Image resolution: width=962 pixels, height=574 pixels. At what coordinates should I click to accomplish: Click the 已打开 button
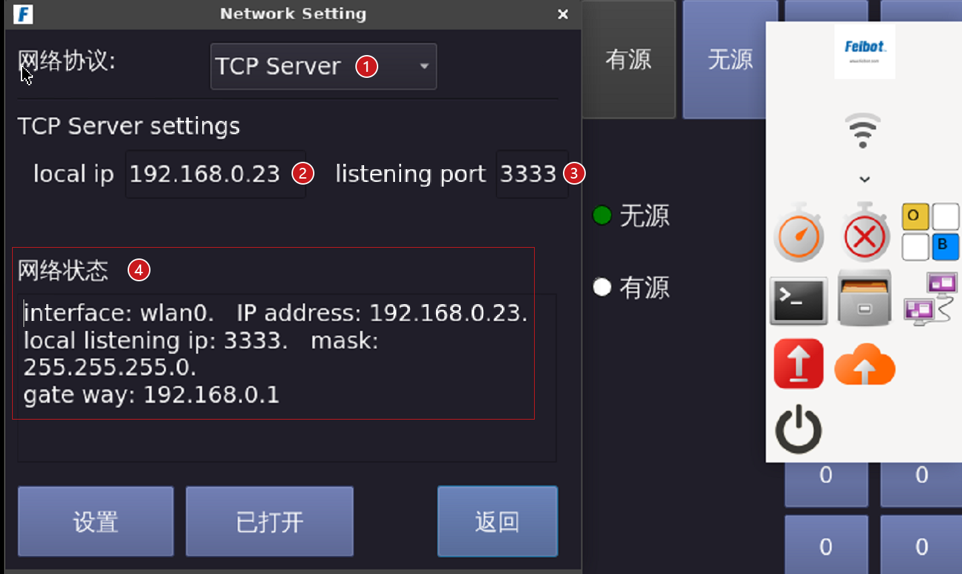[x=269, y=522]
